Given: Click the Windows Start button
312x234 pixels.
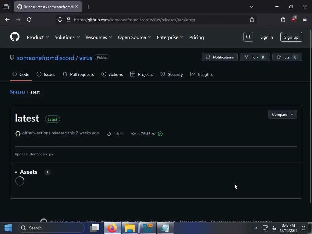Looking at the screenshot, I should [x=8, y=228].
